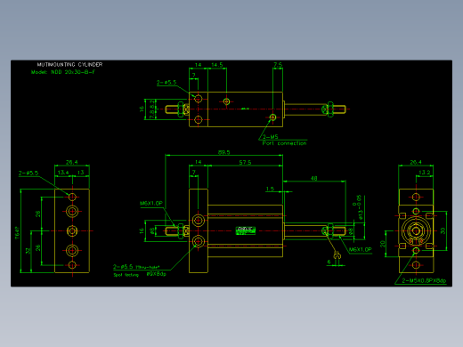Select the '32' vertical dimension in left view

point(28,251)
